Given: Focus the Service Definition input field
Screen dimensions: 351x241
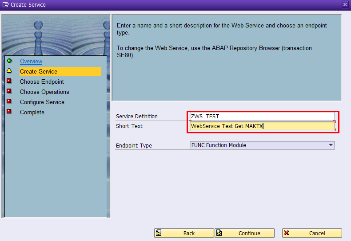Looking at the screenshot, I should coord(262,116).
